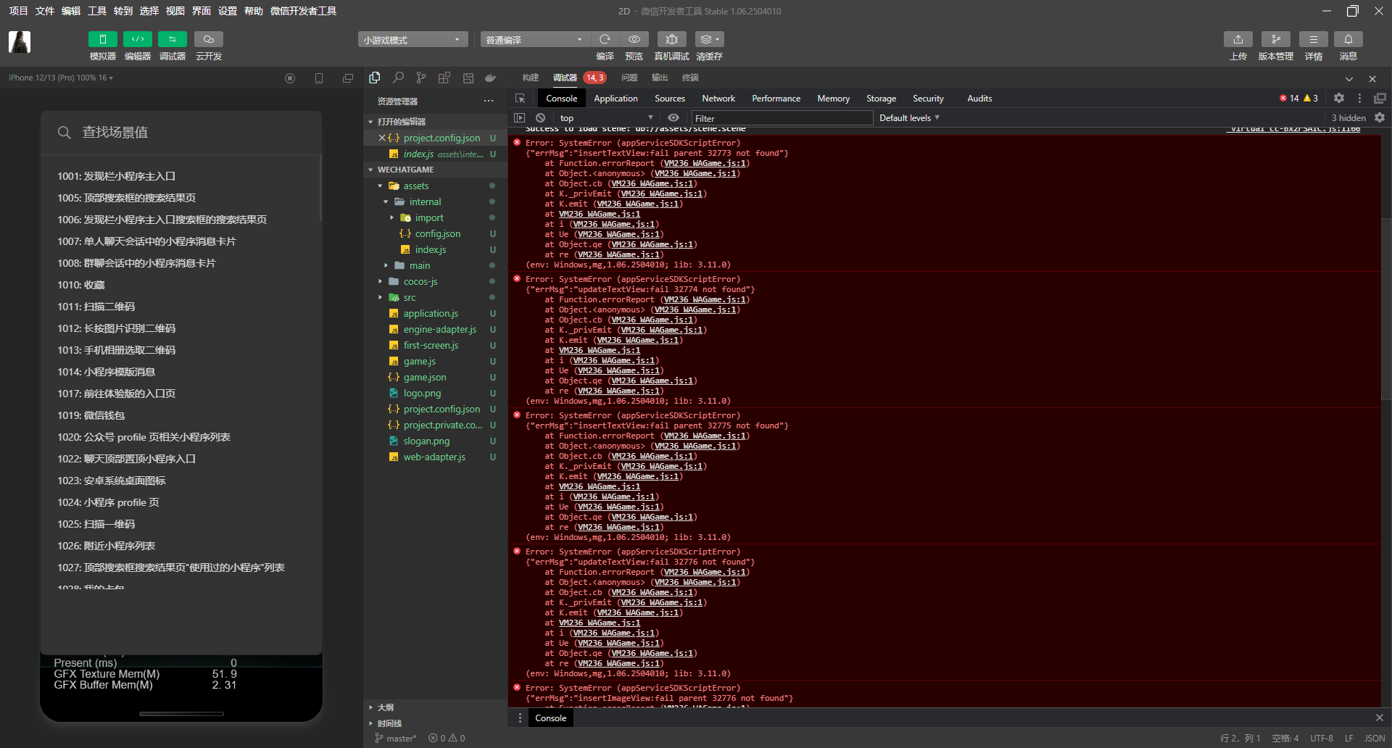Activate the inspect element picker icon
1392x748 pixels.
520,99
